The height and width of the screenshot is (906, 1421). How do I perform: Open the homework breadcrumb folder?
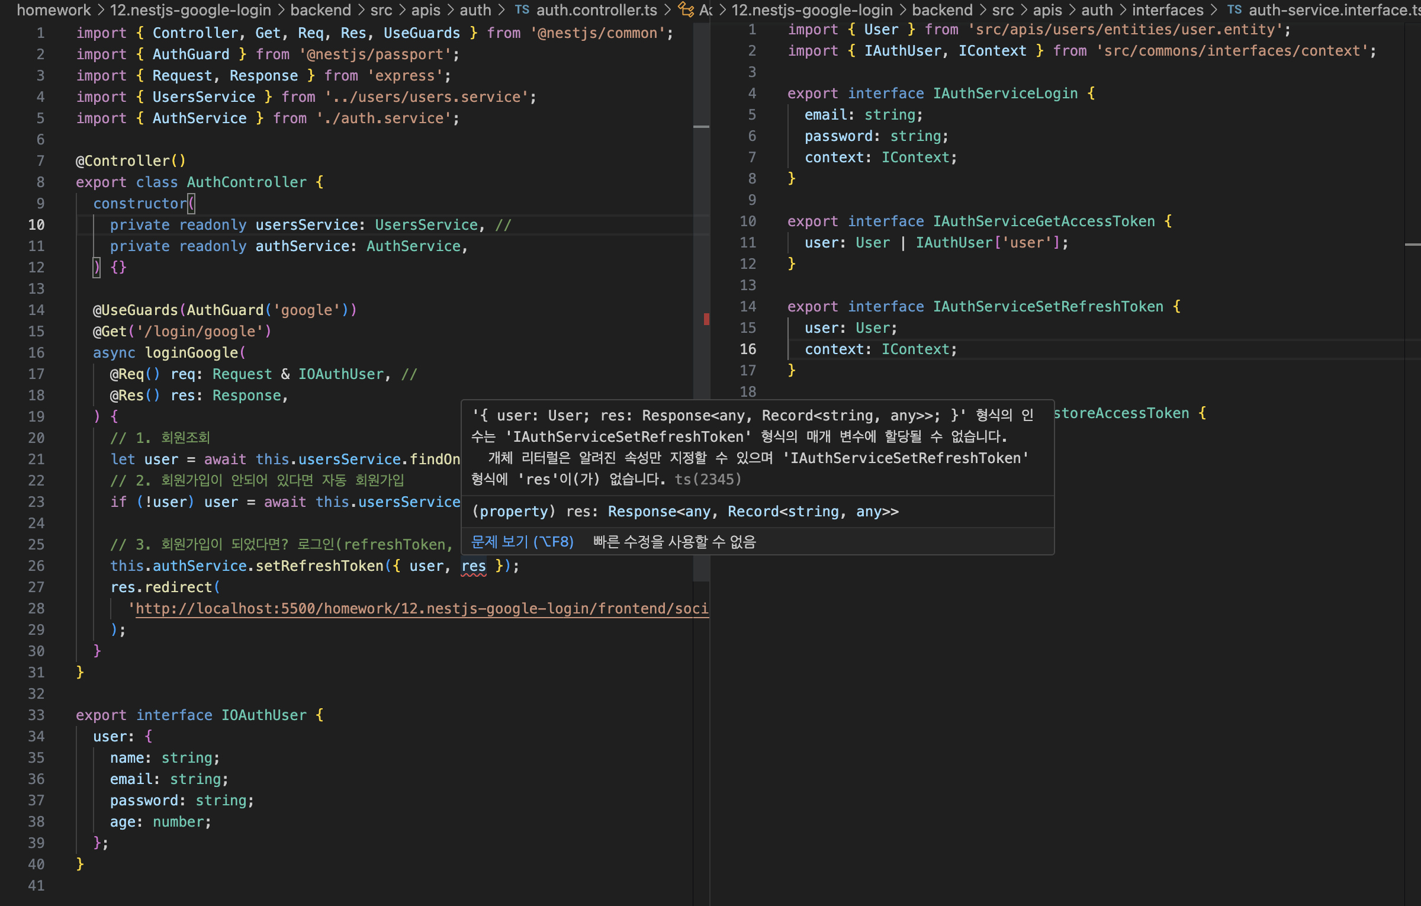(53, 10)
